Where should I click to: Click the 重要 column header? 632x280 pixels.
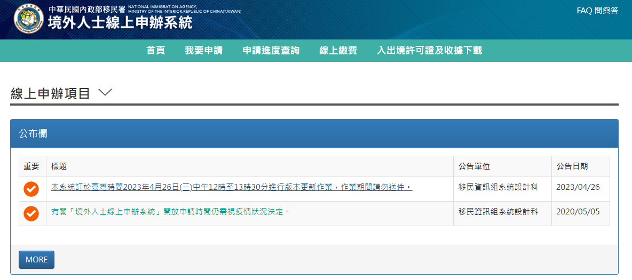click(31, 166)
